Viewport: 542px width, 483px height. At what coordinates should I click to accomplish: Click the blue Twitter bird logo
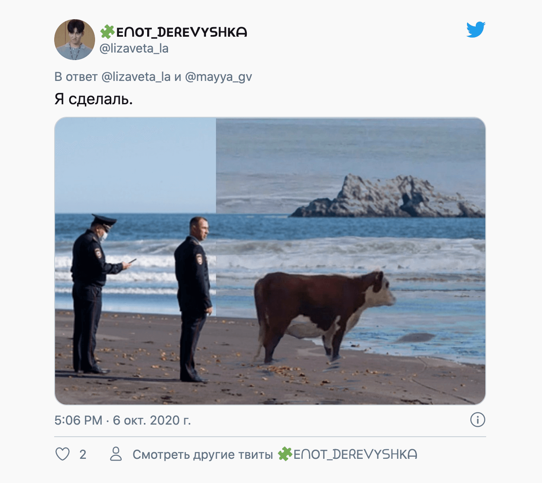click(x=476, y=30)
